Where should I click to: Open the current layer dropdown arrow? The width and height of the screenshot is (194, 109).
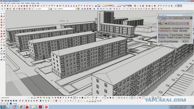49,9
